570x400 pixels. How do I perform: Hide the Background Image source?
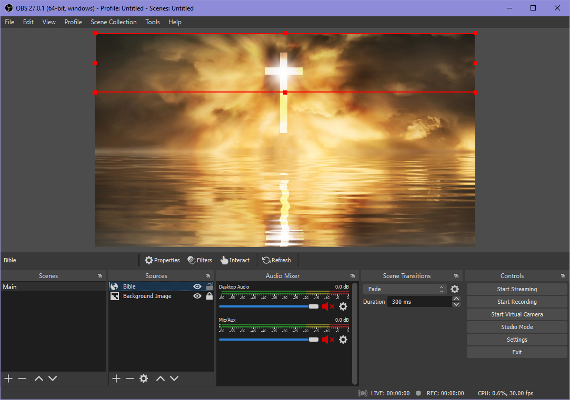point(197,296)
